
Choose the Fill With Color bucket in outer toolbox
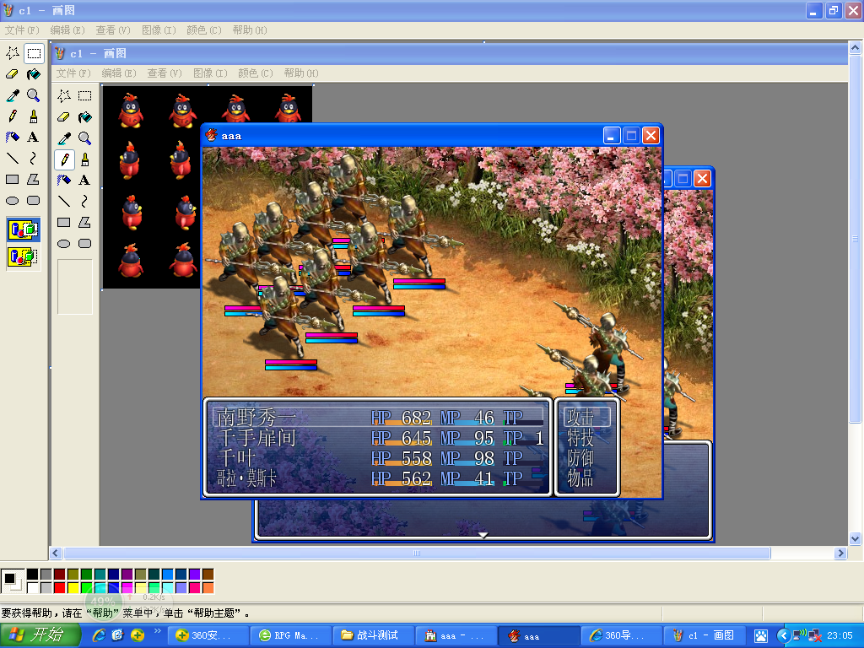(34, 74)
